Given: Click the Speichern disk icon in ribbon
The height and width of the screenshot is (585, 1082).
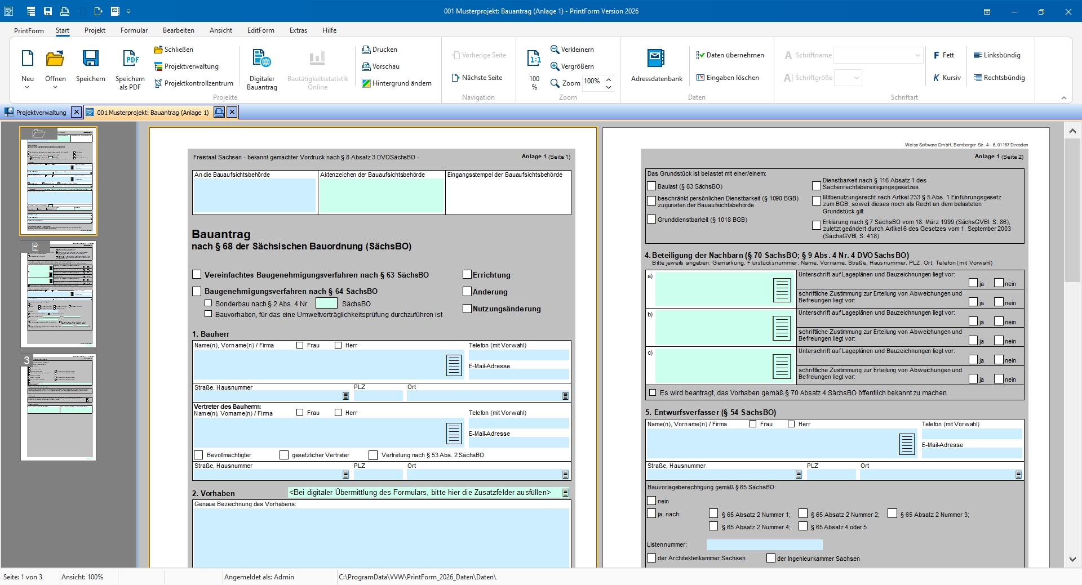Looking at the screenshot, I should point(90,59).
